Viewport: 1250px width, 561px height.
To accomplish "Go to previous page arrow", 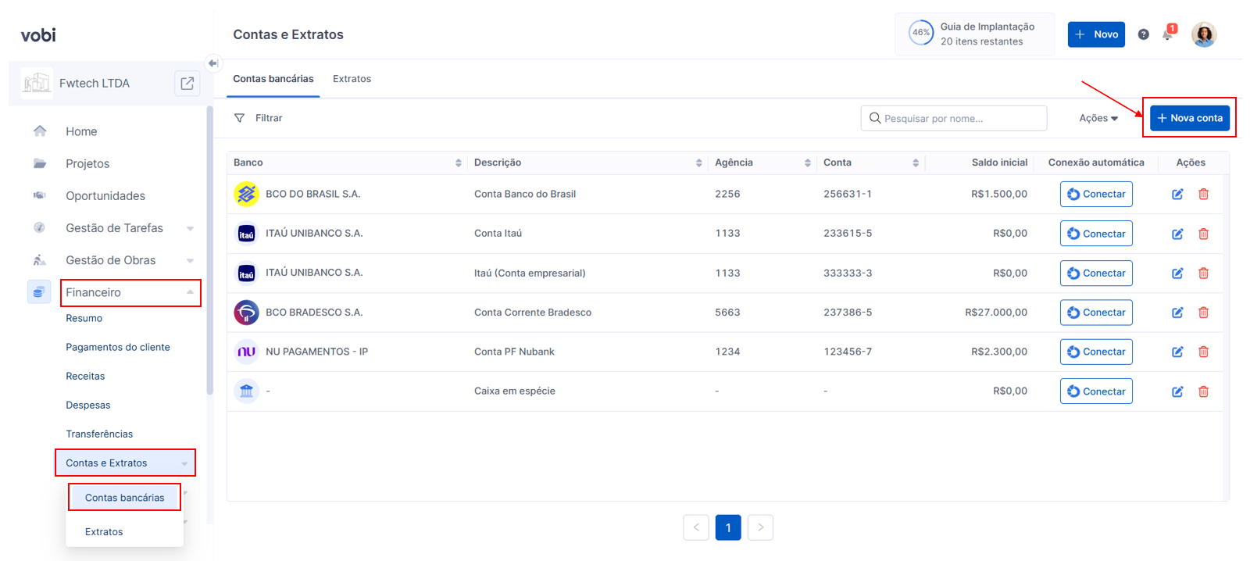I will click(696, 527).
